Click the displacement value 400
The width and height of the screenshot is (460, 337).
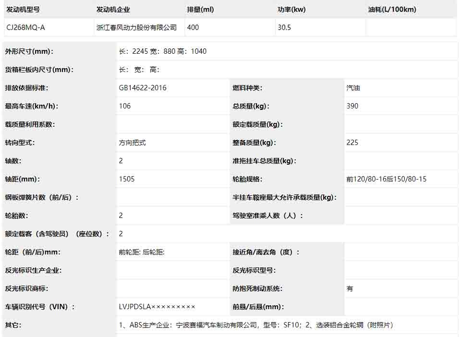[193, 27]
